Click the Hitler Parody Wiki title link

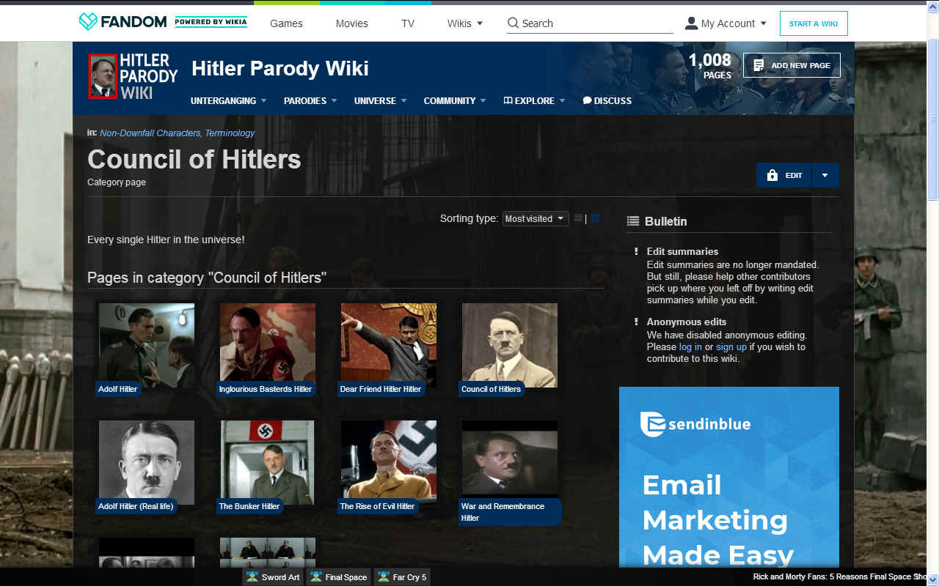[x=280, y=69]
